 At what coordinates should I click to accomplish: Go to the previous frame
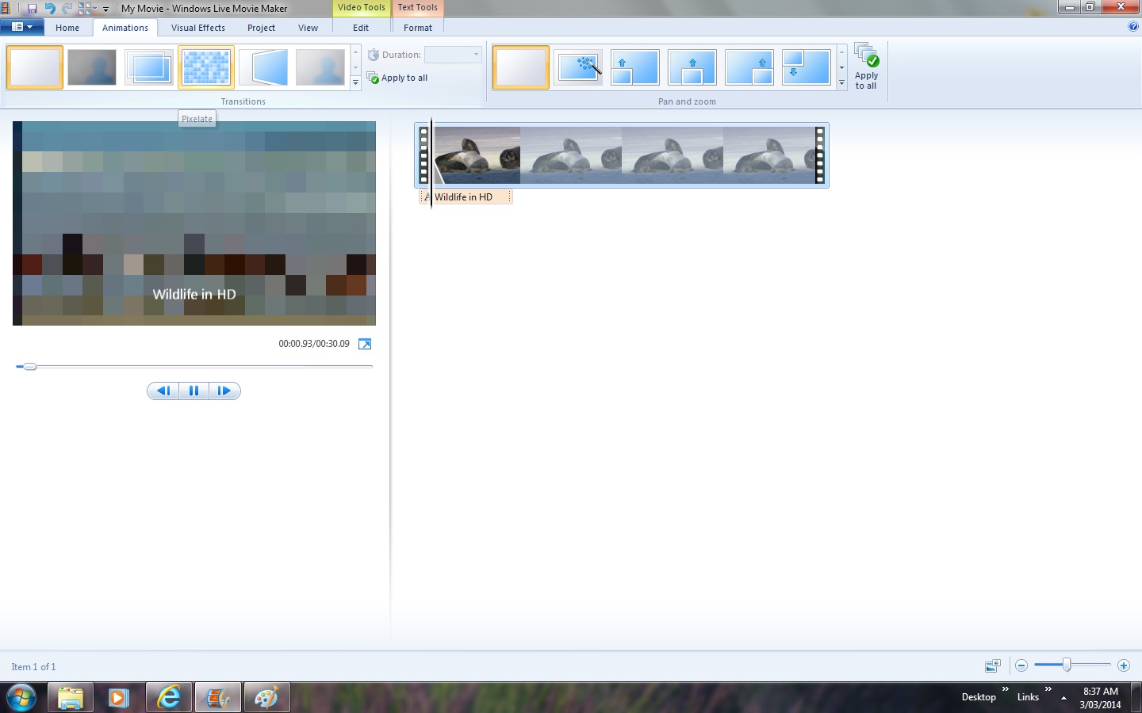pos(163,391)
